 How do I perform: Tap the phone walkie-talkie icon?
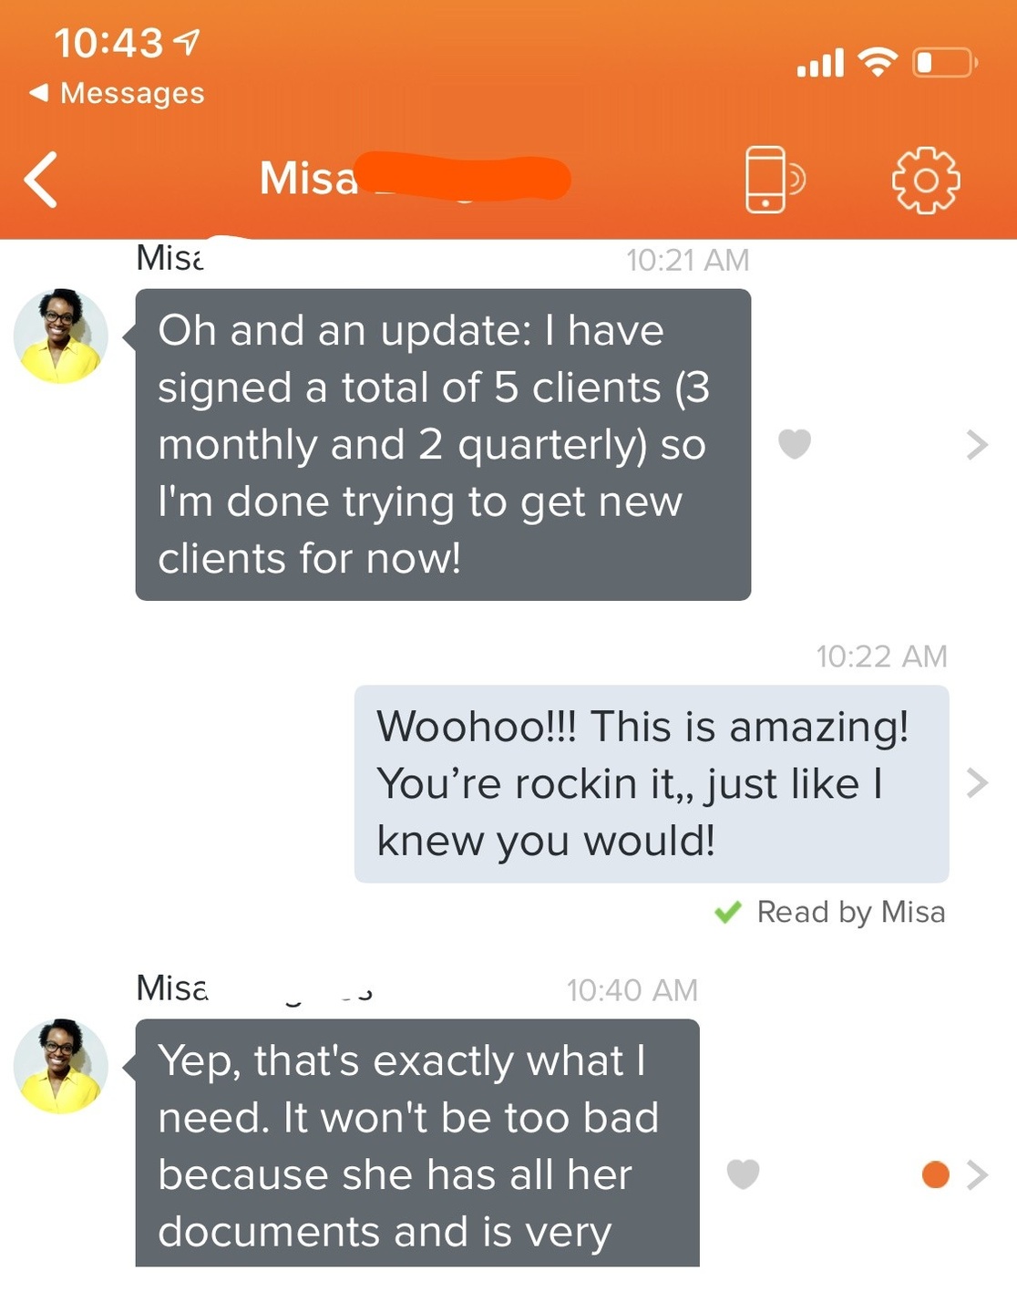775,179
